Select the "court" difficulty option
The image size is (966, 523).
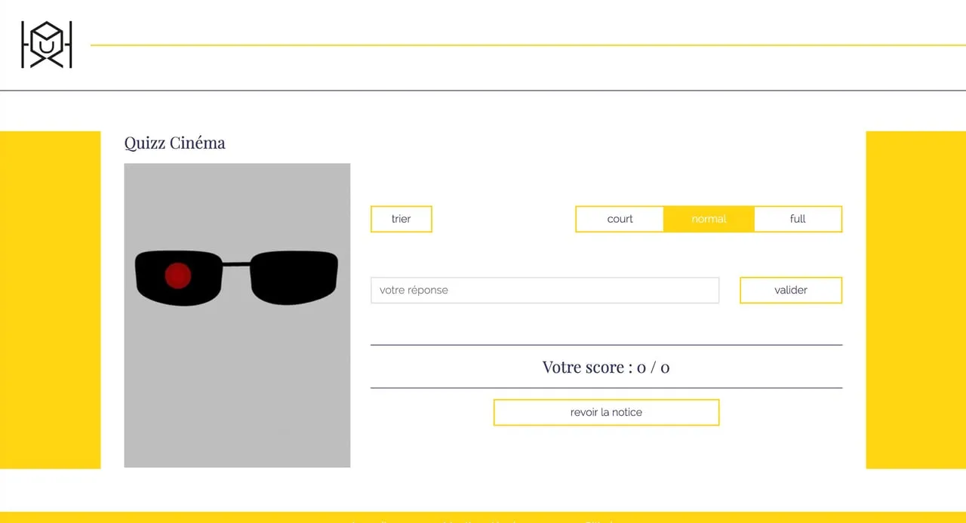620,219
